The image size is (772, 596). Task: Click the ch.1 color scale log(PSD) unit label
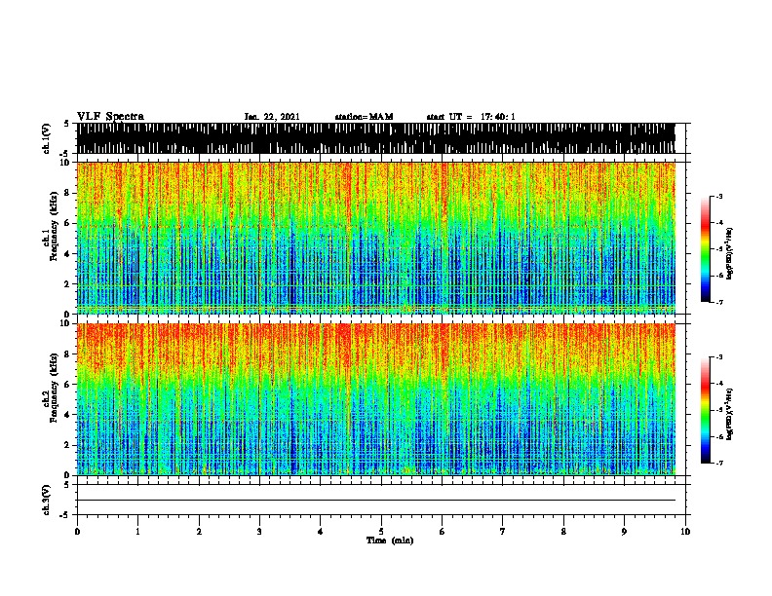click(x=730, y=253)
